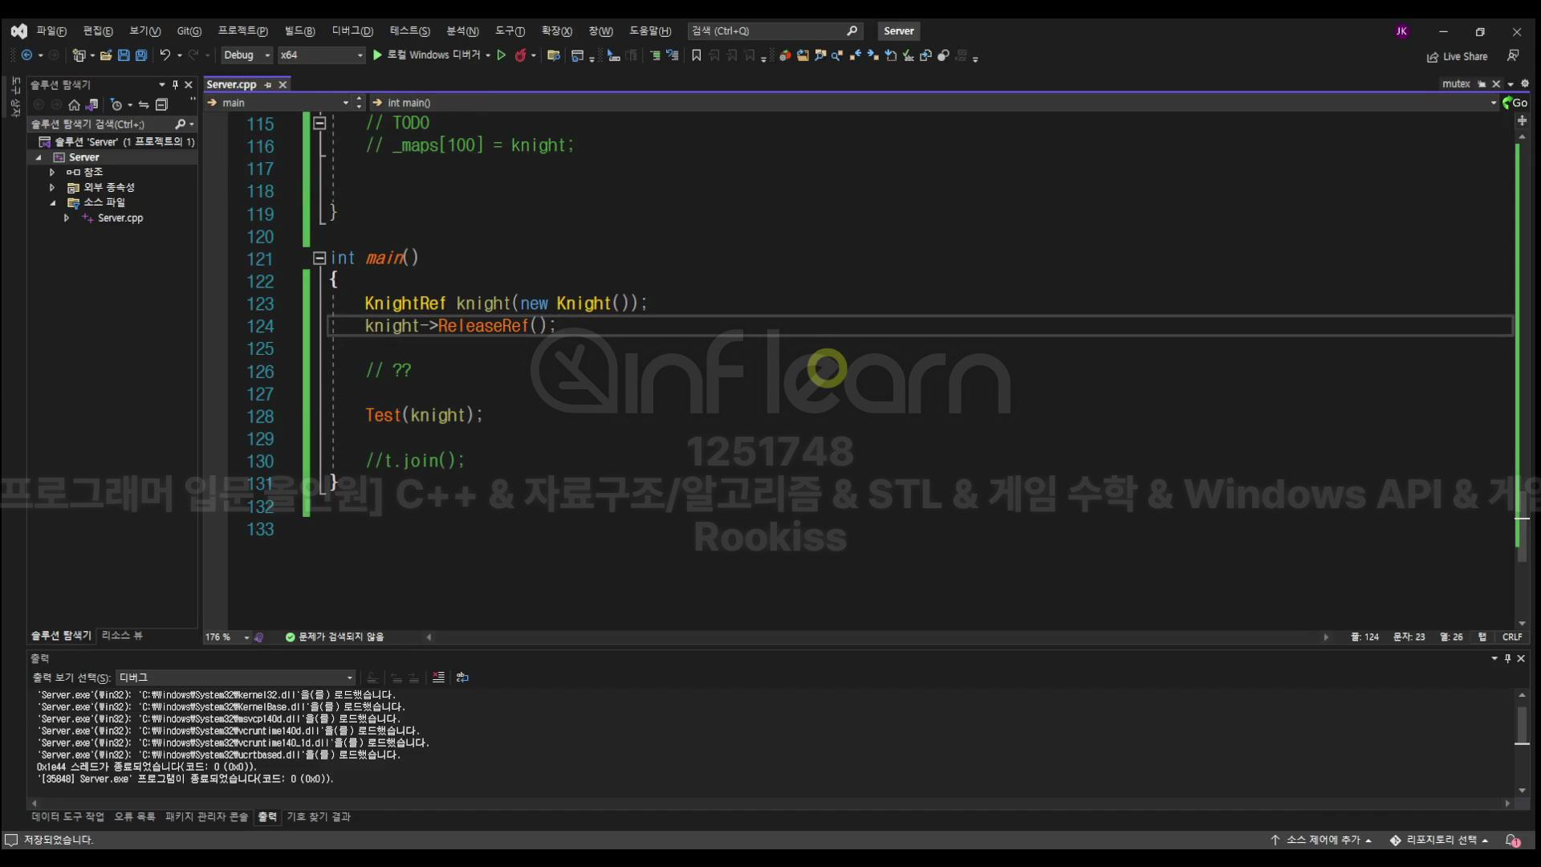Image resolution: width=1541 pixels, height=867 pixels.
Task: Toggle pin on Server.cpp tab
Action: click(268, 85)
